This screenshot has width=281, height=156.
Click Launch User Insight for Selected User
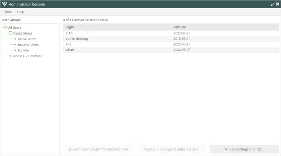[x=99, y=149]
